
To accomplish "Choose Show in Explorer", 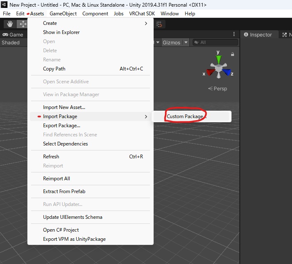I will [91, 32].
